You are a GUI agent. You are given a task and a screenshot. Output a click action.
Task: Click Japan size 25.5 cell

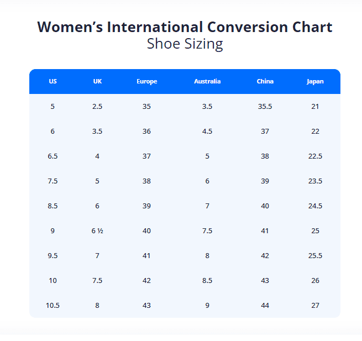[315, 255]
